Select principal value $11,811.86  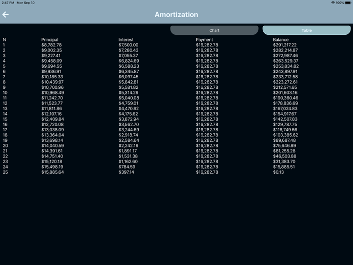click(x=51, y=109)
